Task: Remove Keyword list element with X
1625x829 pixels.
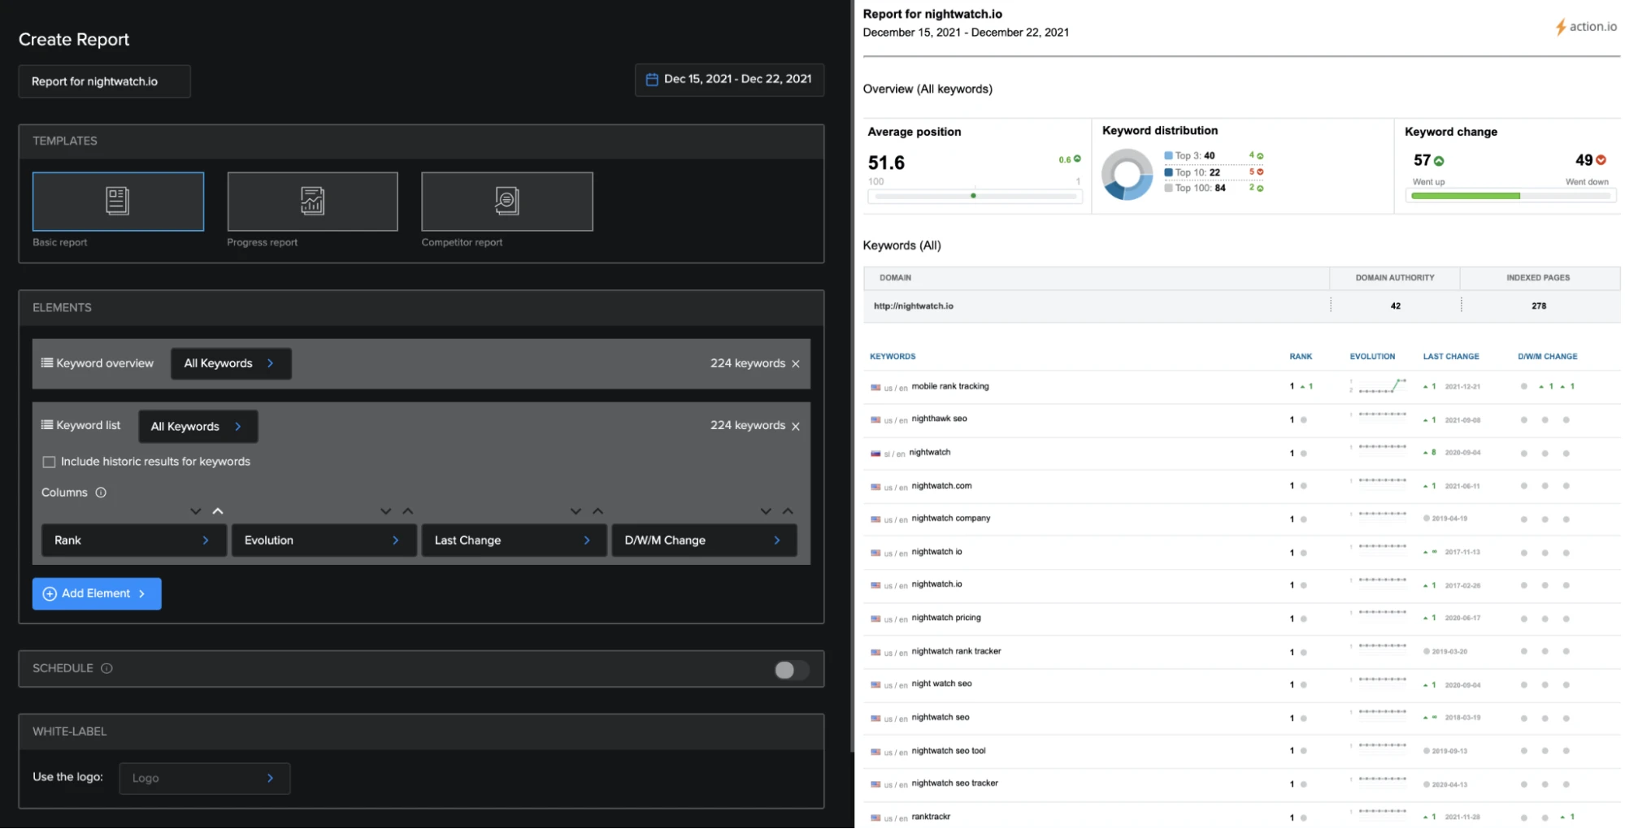Action: [796, 427]
